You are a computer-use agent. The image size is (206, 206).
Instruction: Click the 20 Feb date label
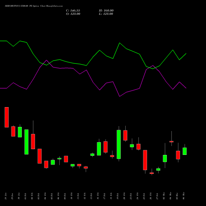(x=124, y=196)
